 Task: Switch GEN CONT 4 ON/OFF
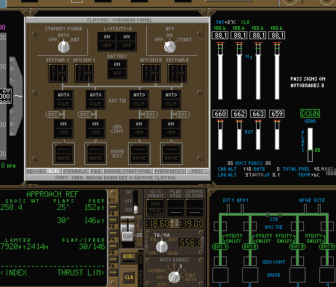coord(171,129)
